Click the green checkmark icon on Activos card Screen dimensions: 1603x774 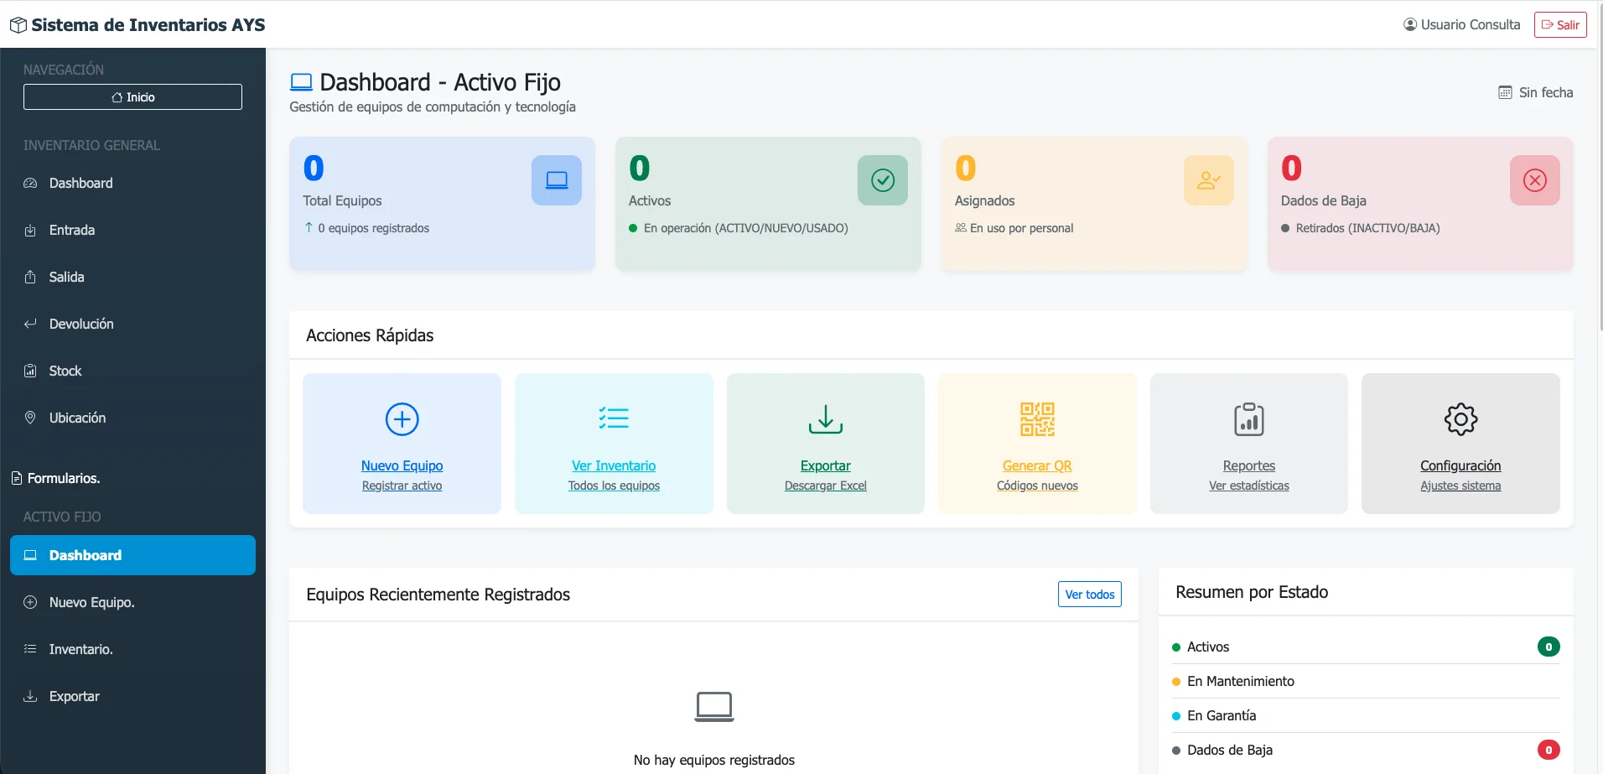pyautogui.click(x=883, y=180)
